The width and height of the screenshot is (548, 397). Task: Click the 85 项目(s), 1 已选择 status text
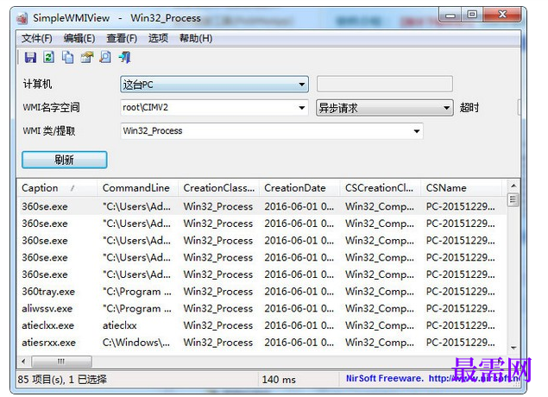point(62,379)
